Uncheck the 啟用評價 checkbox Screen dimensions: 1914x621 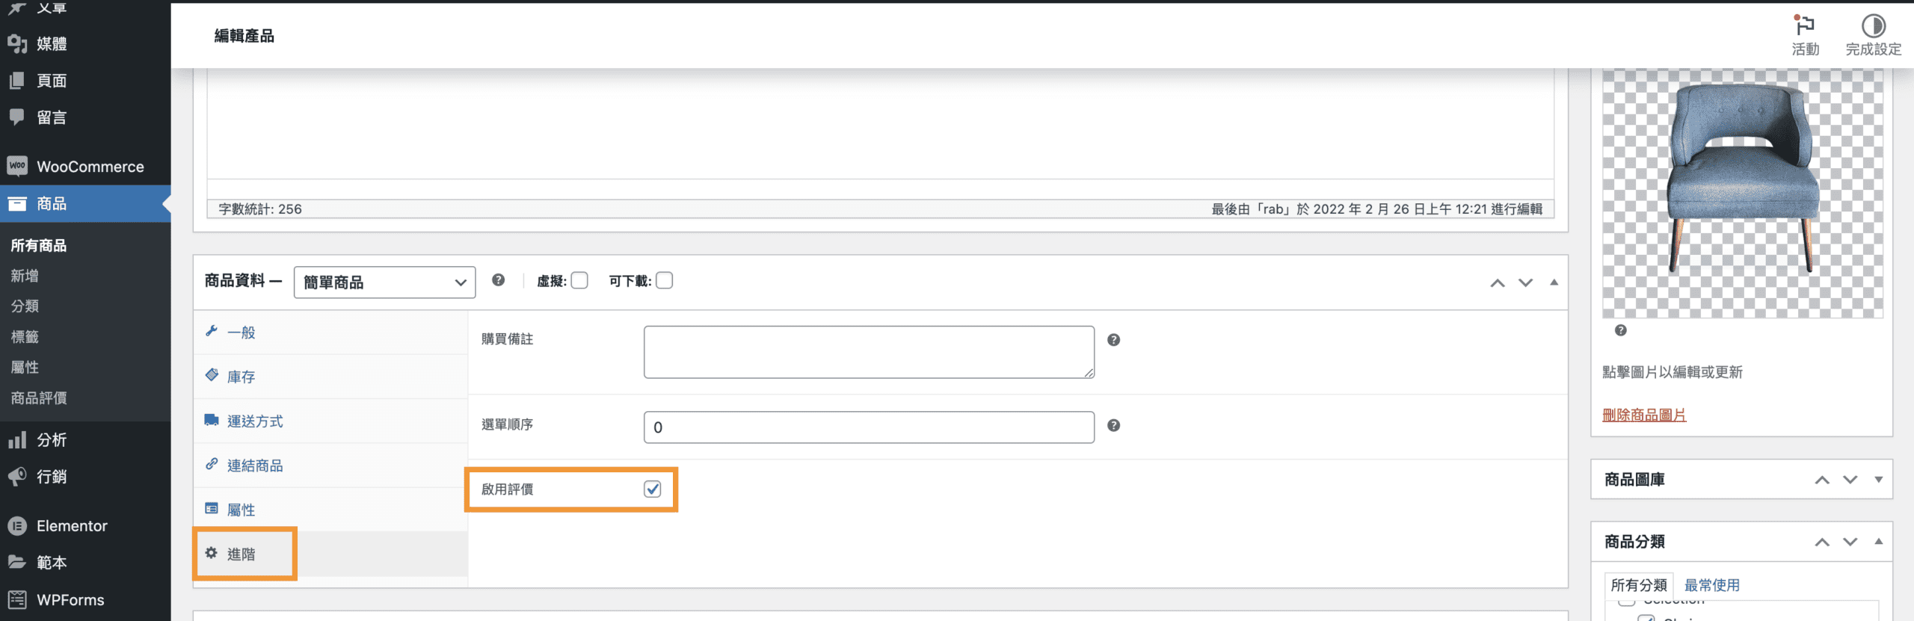pos(652,489)
